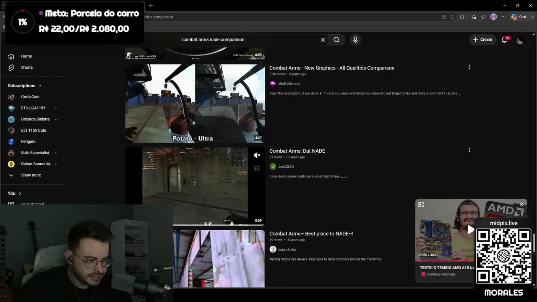537x302 pixels.
Task: Toggle captions on the Dat NADE preview
Action: pos(257,169)
